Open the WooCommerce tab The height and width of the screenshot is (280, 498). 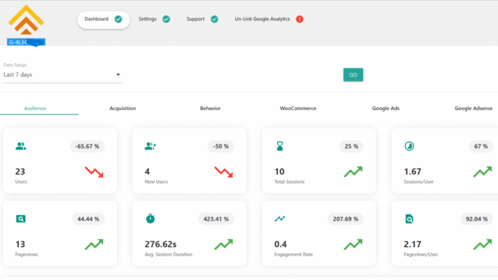(298, 108)
